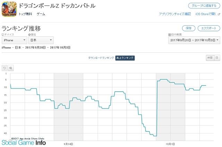Click the Dragon Ball Z Dokkan Battle app icon

point(9,9)
